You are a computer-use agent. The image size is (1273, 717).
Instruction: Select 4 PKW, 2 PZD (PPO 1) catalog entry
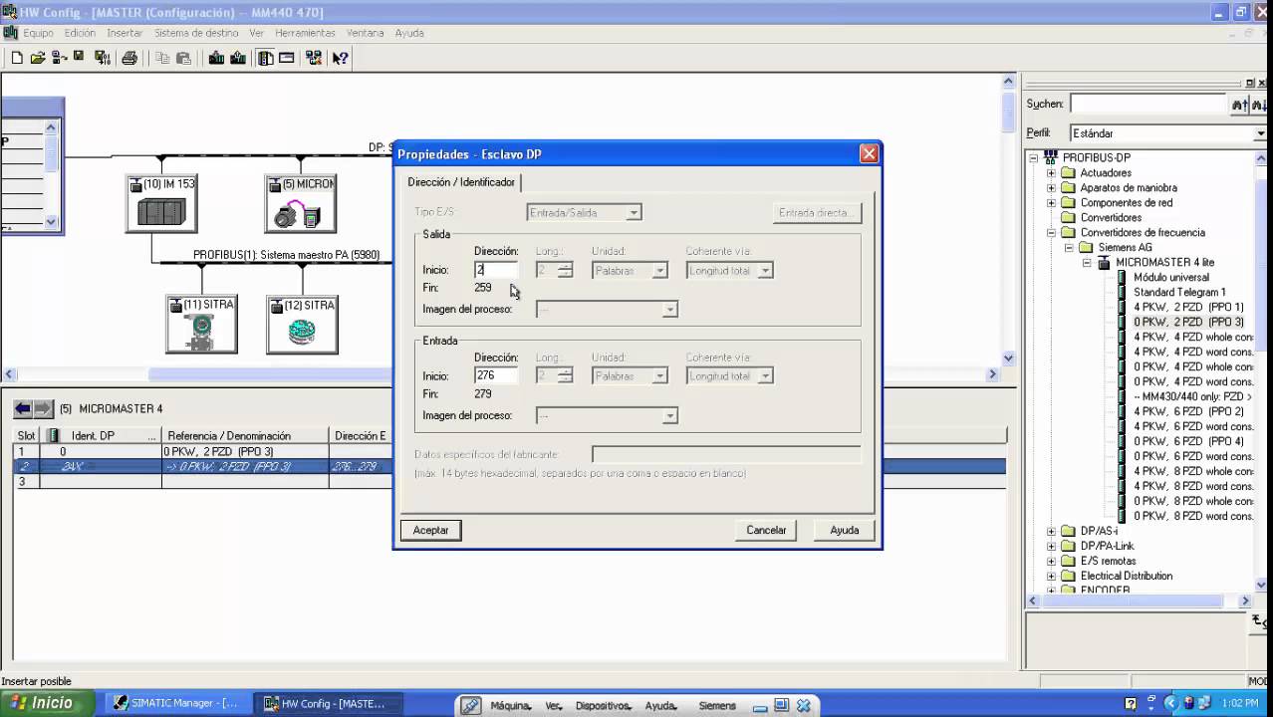(1188, 308)
